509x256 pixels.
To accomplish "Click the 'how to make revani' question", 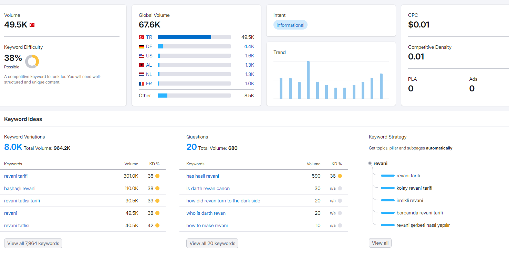I will click(207, 225).
